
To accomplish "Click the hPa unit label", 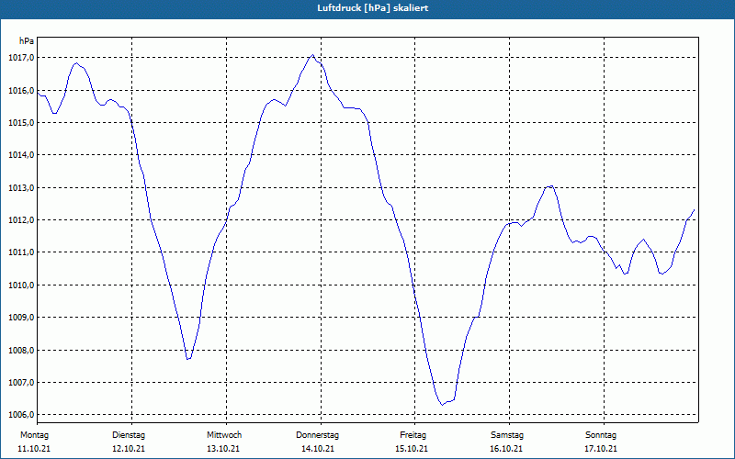I will pyautogui.click(x=27, y=41).
